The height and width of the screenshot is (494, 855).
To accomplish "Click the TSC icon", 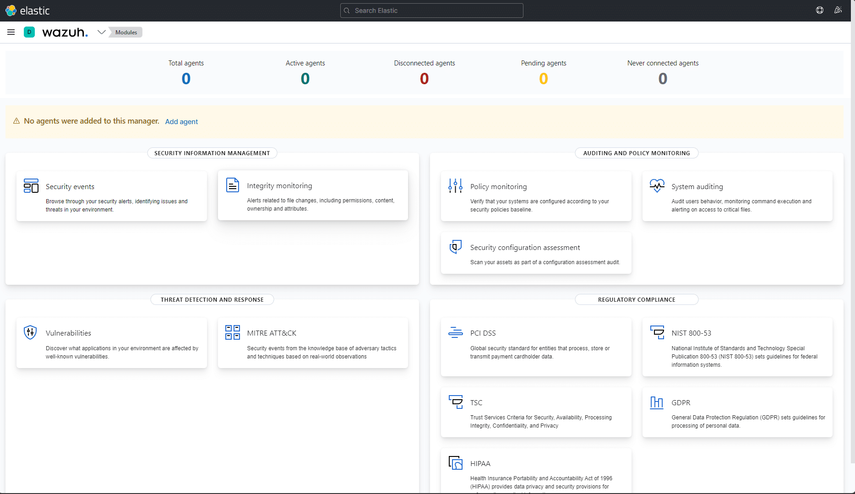I will coord(456,402).
